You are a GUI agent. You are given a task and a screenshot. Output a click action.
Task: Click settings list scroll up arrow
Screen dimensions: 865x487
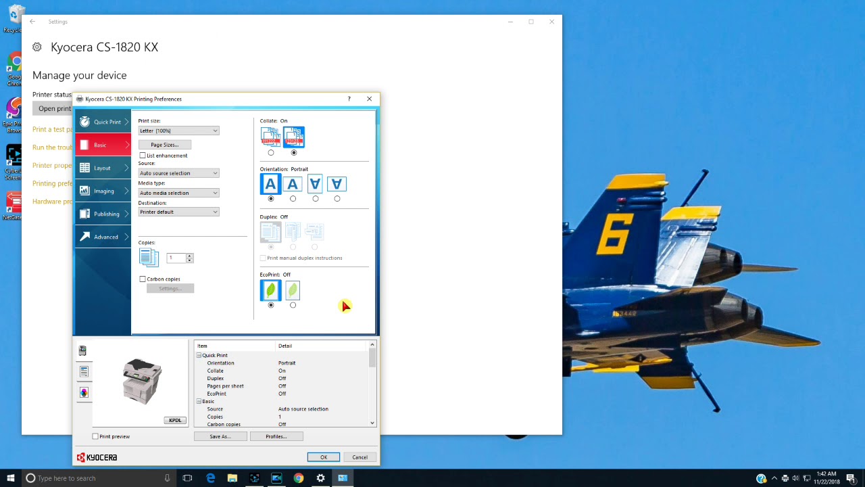point(372,345)
